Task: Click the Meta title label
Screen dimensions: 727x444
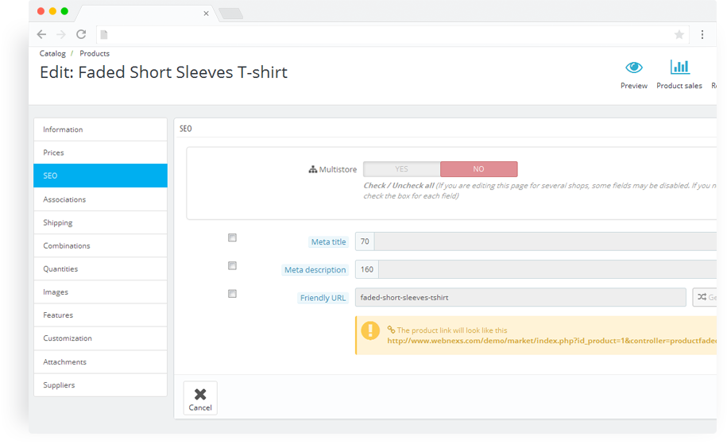Action: 329,242
